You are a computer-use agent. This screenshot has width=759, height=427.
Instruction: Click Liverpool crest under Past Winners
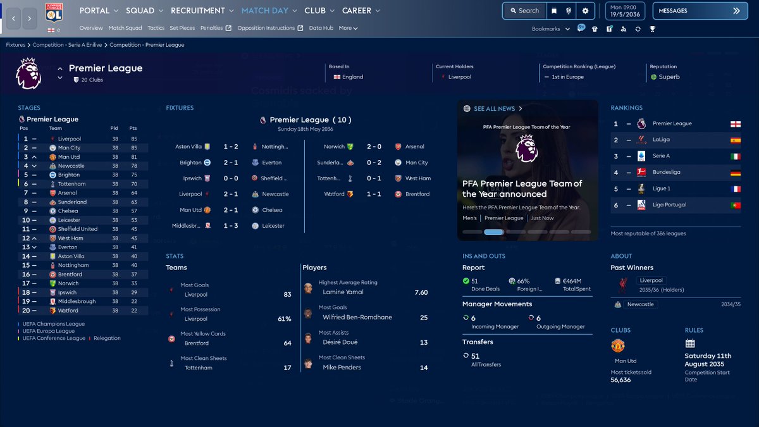pyautogui.click(x=622, y=285)
